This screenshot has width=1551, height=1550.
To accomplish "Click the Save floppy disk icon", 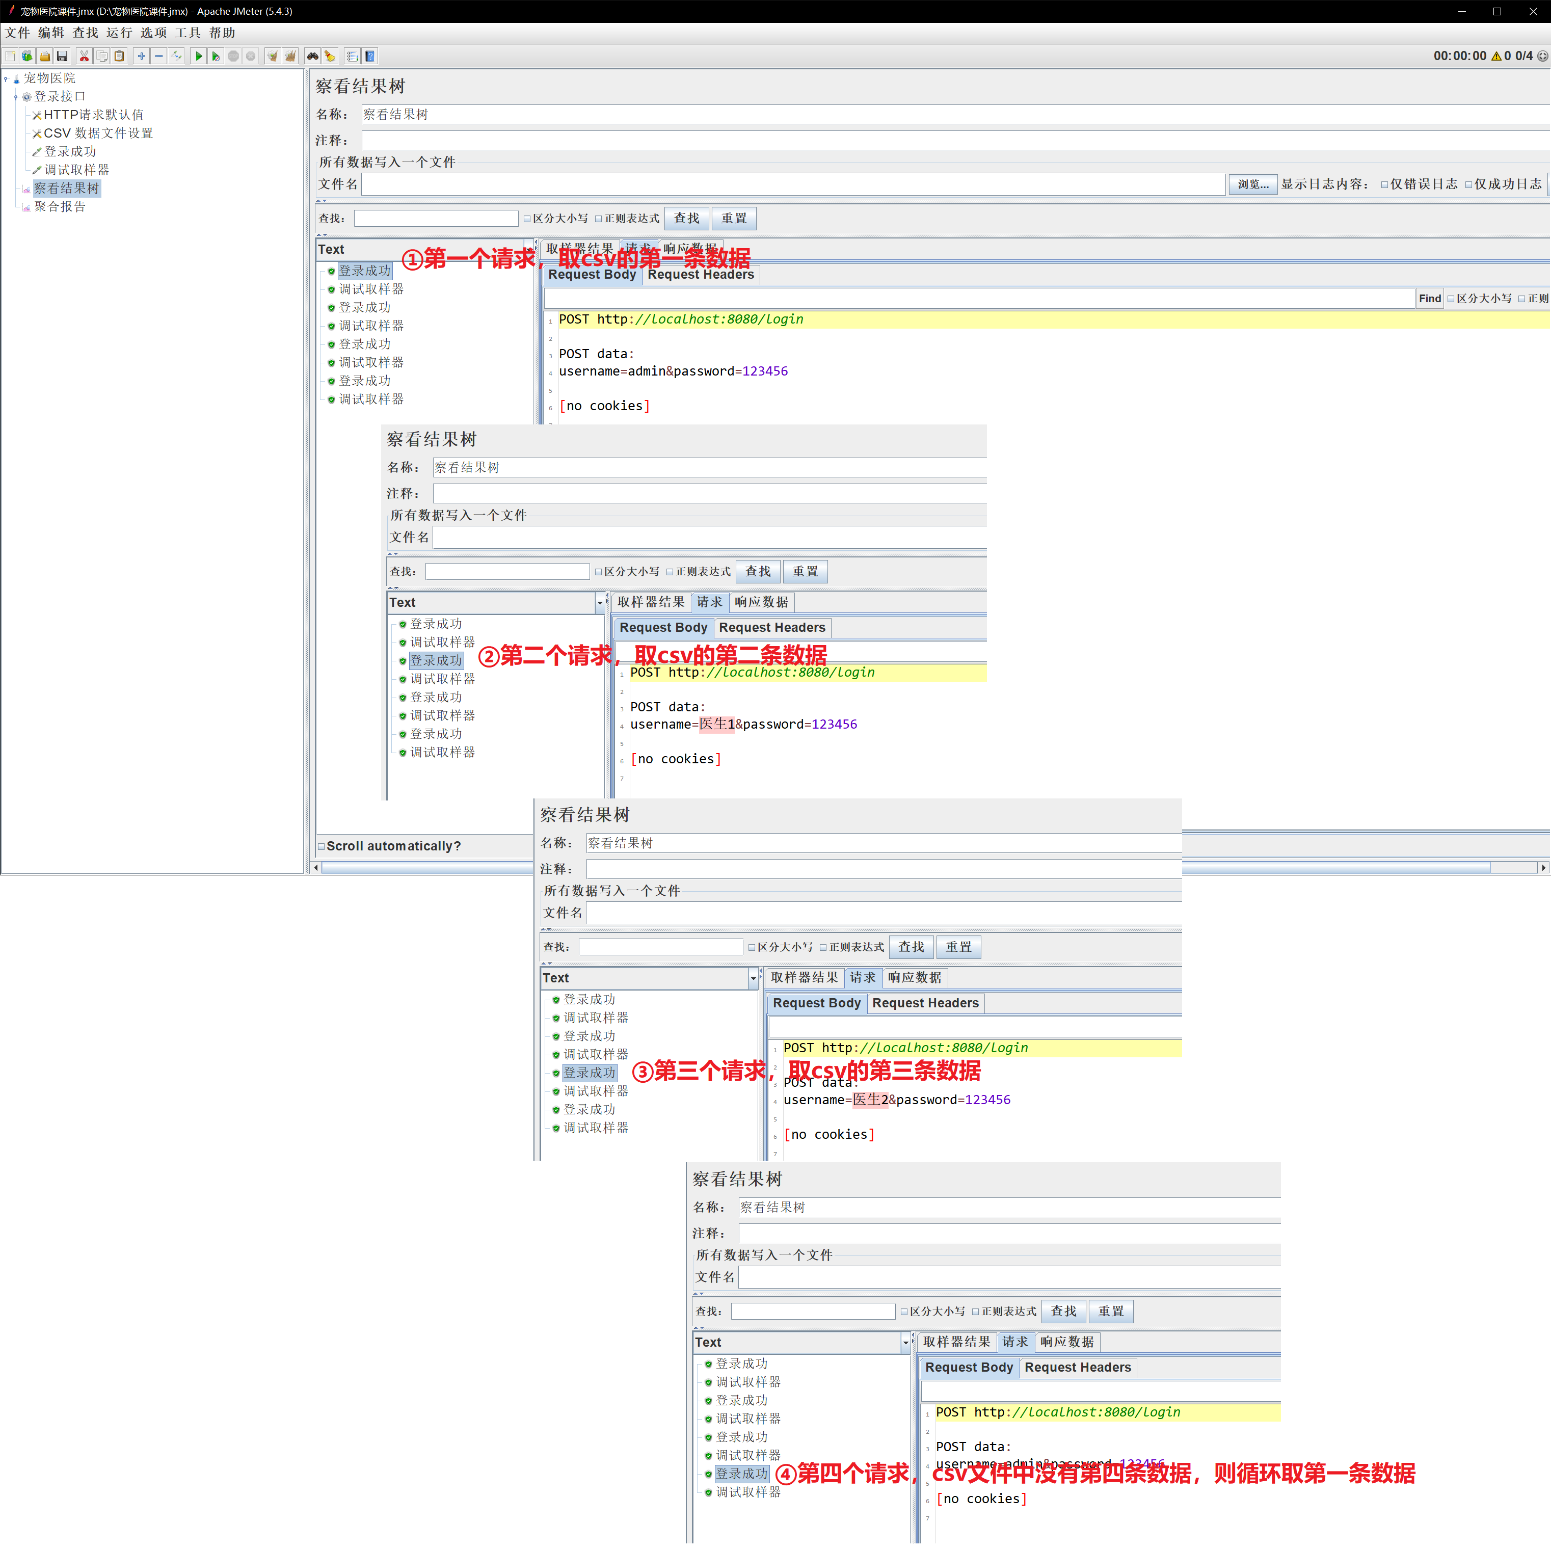I will tap(62, 56).
